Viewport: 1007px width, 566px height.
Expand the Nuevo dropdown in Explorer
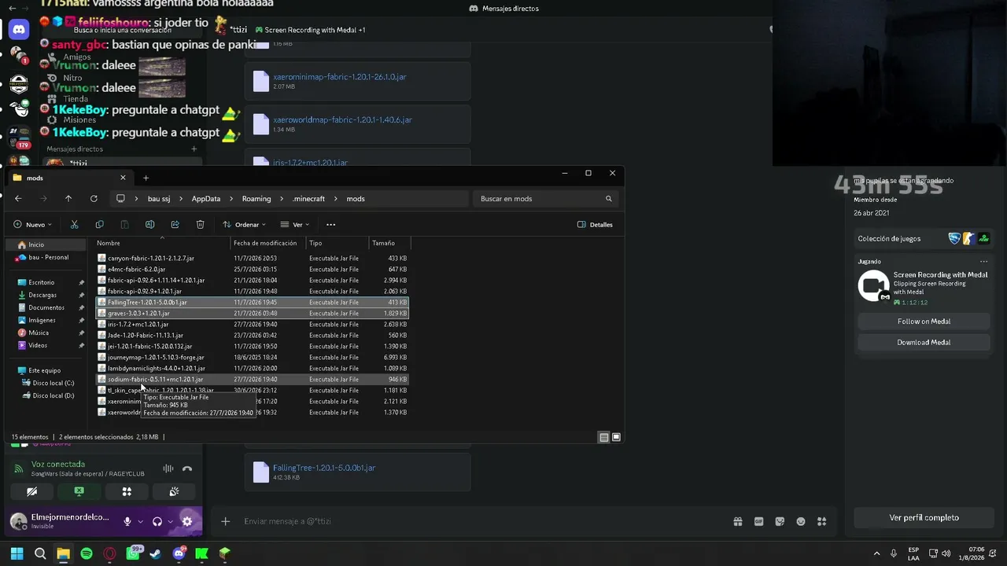(x=33, y=224)
